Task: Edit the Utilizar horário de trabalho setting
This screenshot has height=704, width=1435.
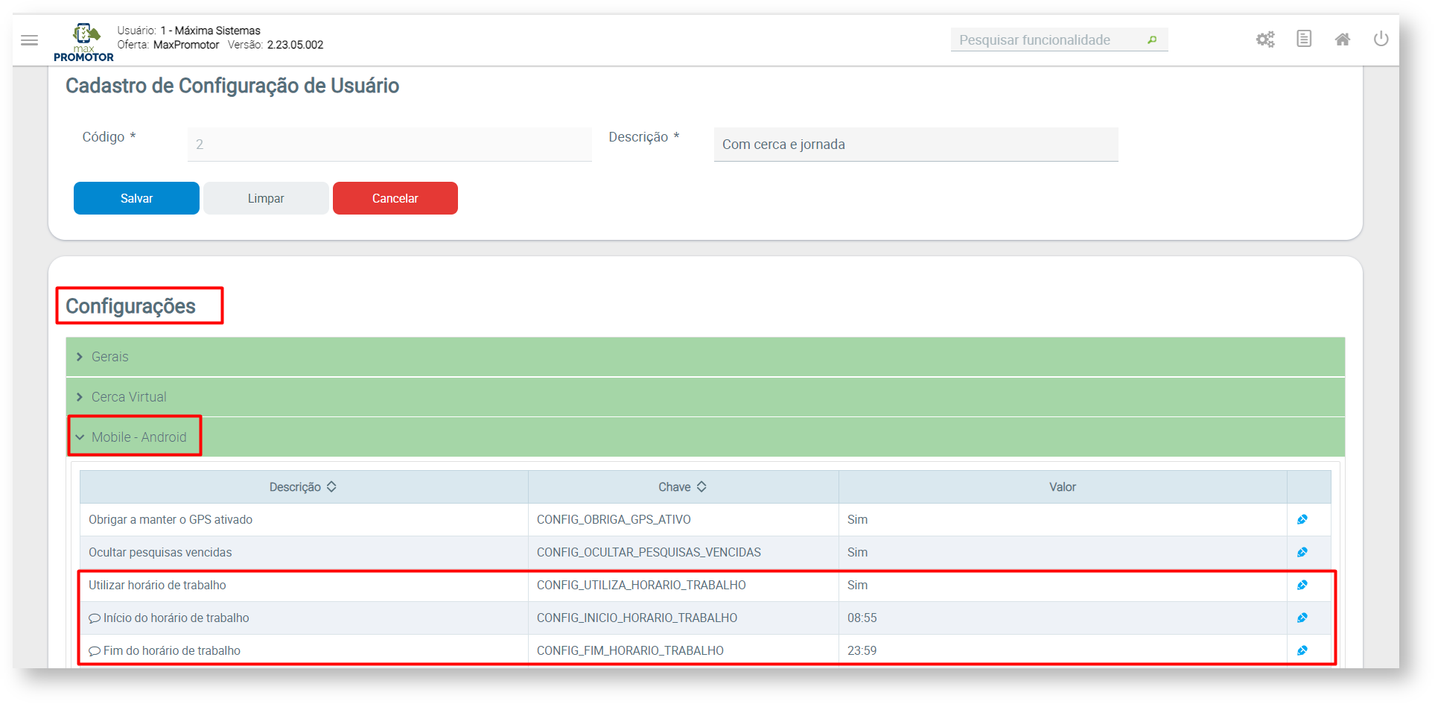Action: click(x=1302, y=586)
